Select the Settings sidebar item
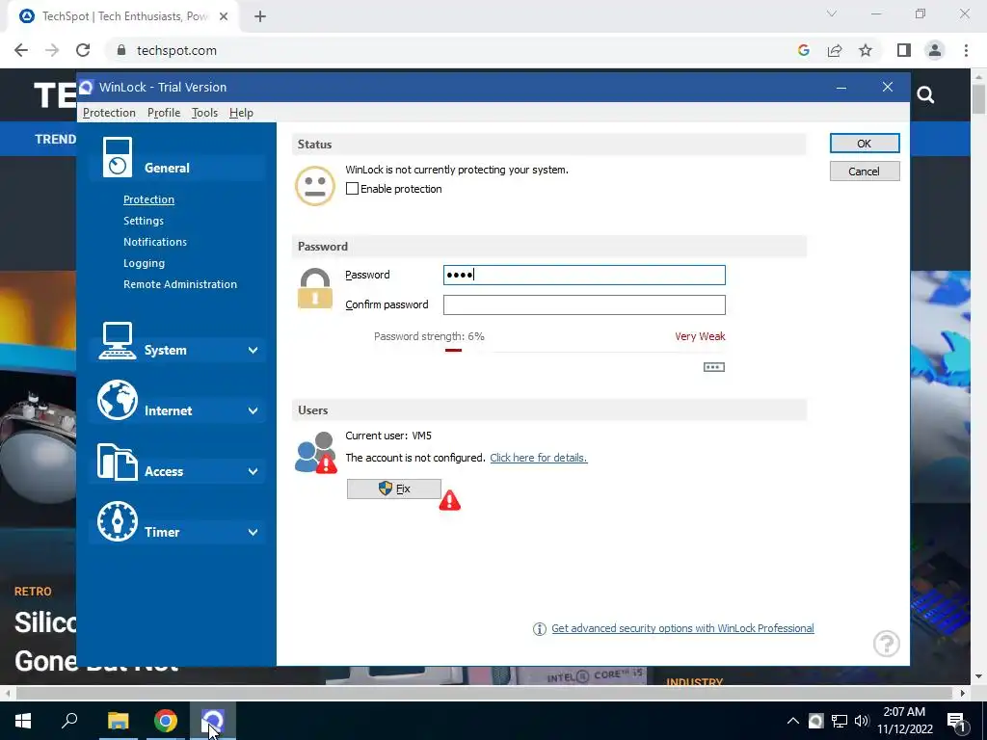987x740 pixels. (x=144, y=221)
